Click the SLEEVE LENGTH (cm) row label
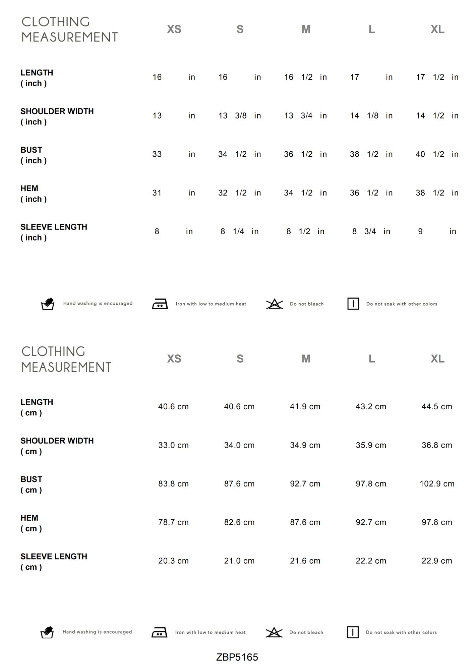This screenshot has width=474, height=671. 54,562
